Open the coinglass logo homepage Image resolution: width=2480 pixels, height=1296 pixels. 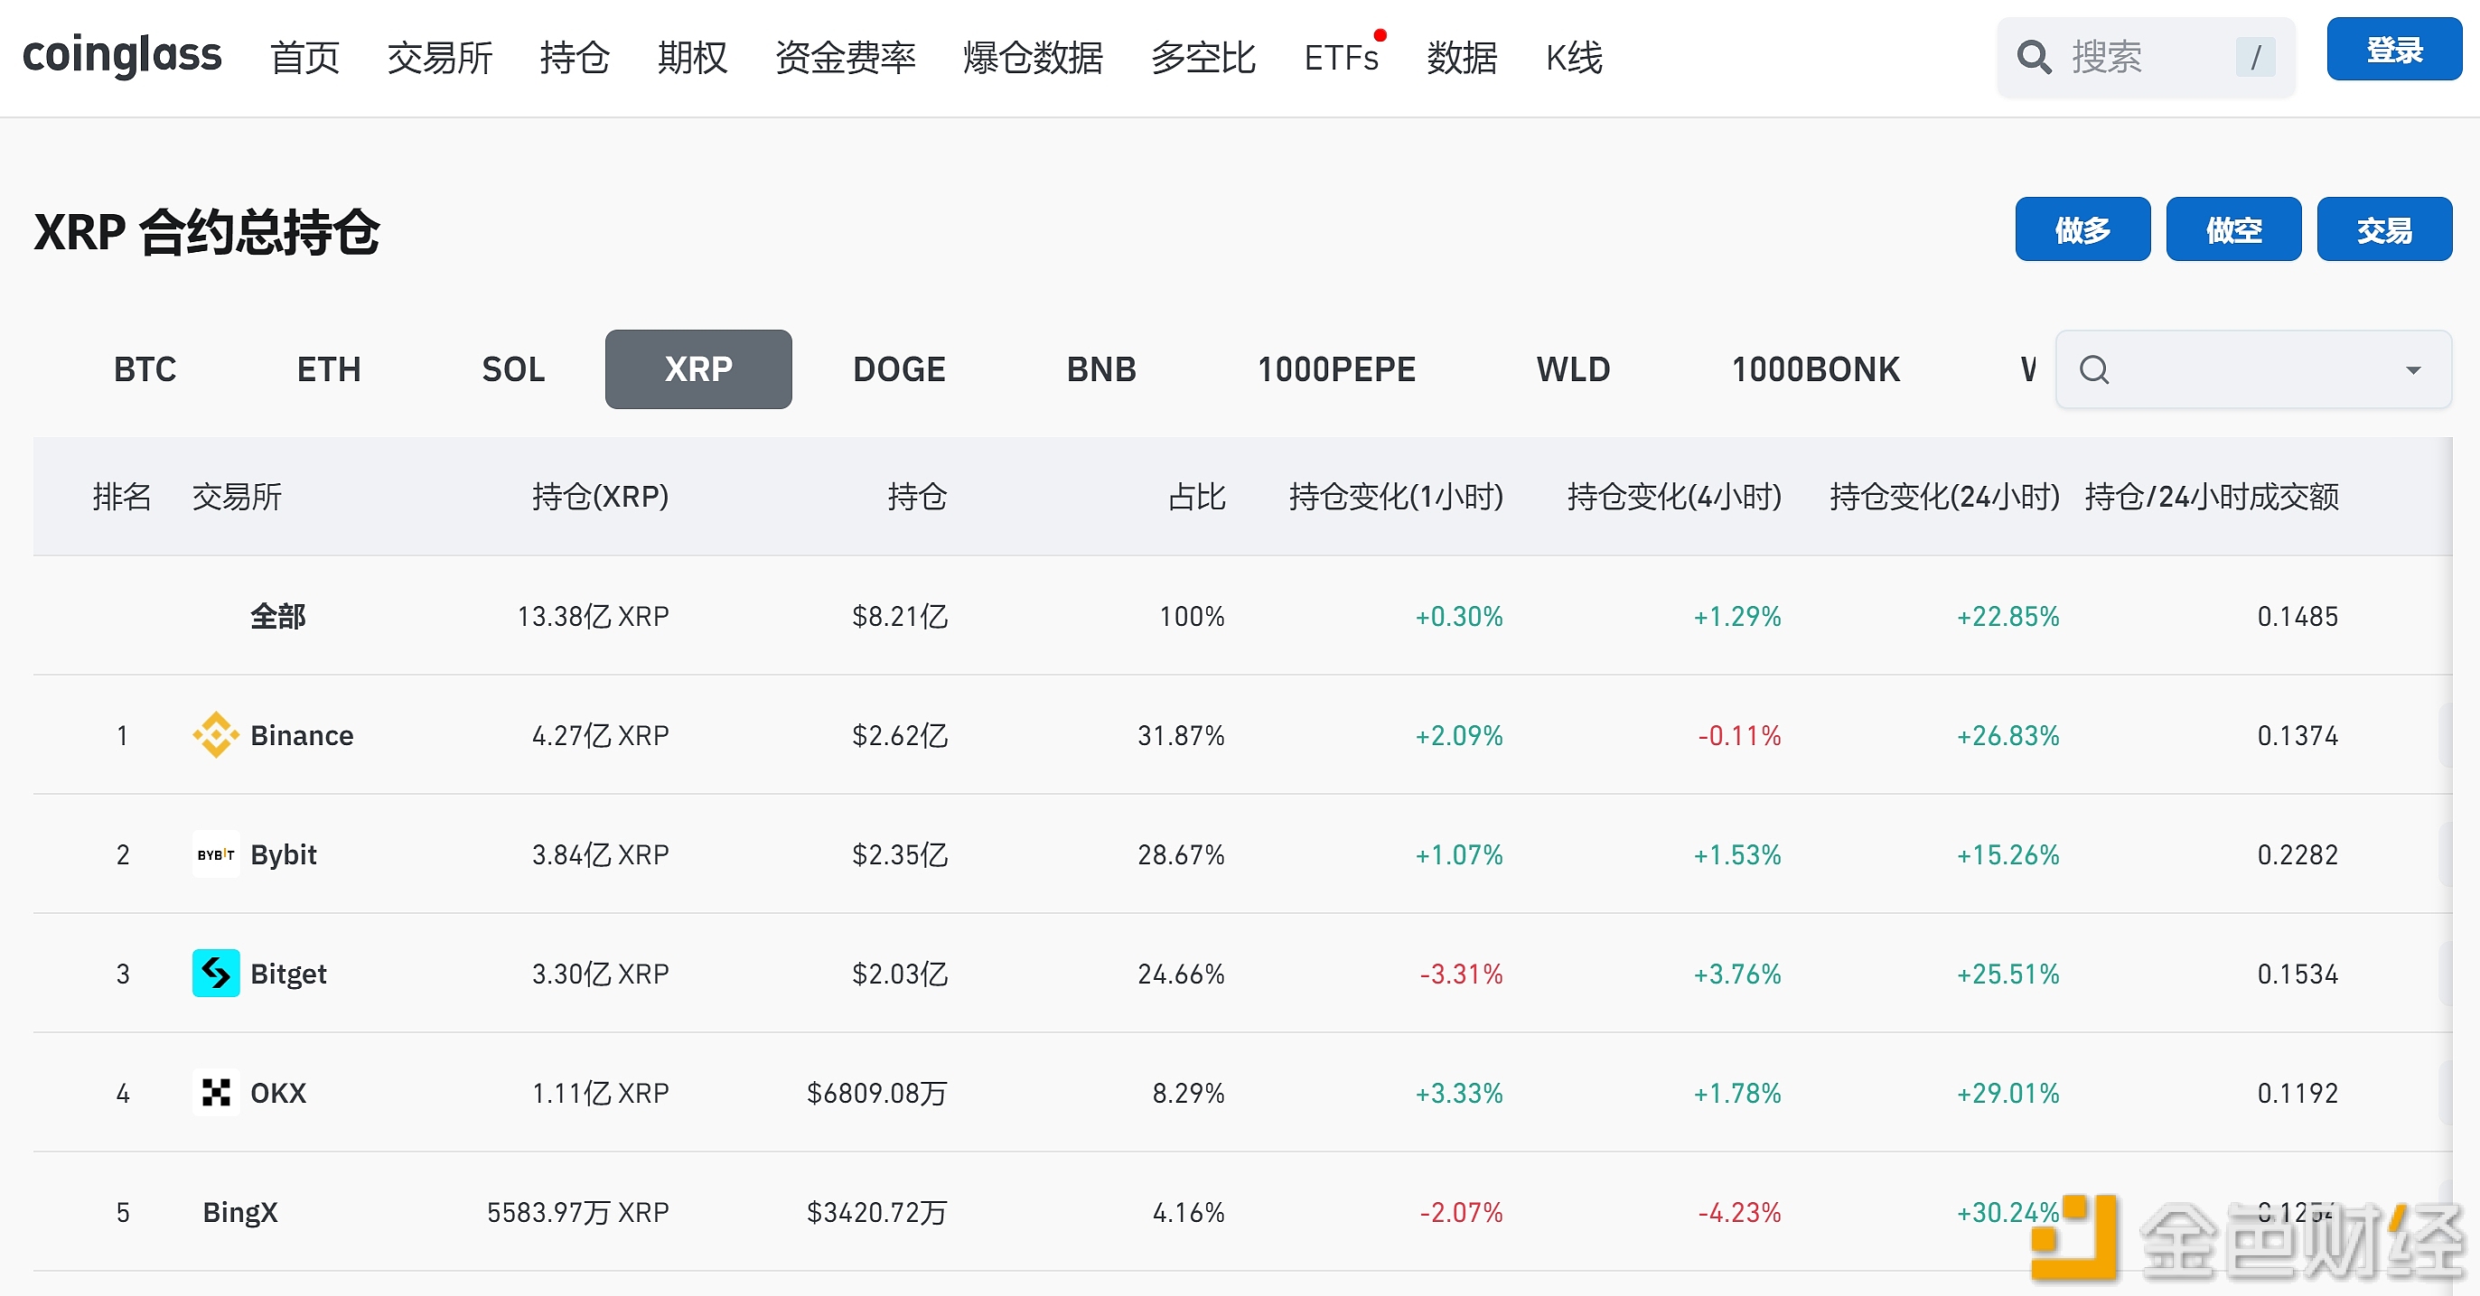pos(122,55)
